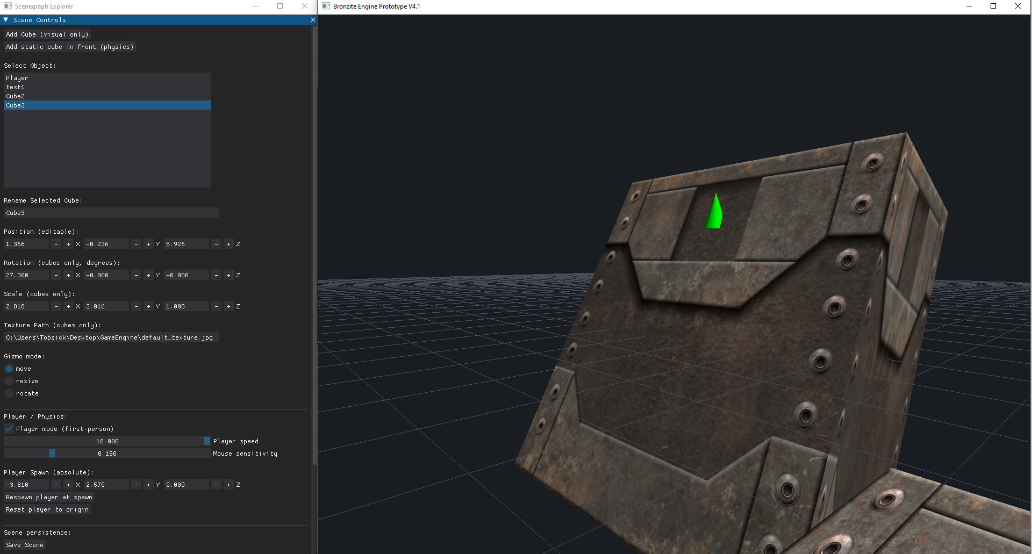Maximize the Bronzite Engine Prototype window
This screenshot has width=1032, height=554.
tap(993, 6)
